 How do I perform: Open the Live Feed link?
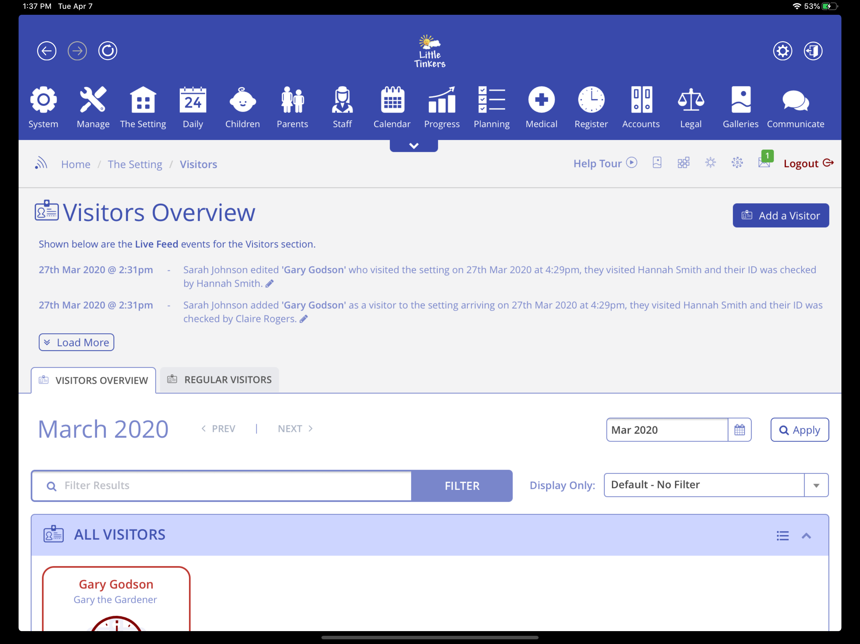point(156,244)
